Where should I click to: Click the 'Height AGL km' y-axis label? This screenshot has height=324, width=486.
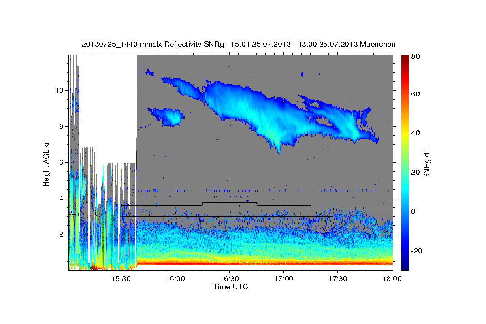46,162
